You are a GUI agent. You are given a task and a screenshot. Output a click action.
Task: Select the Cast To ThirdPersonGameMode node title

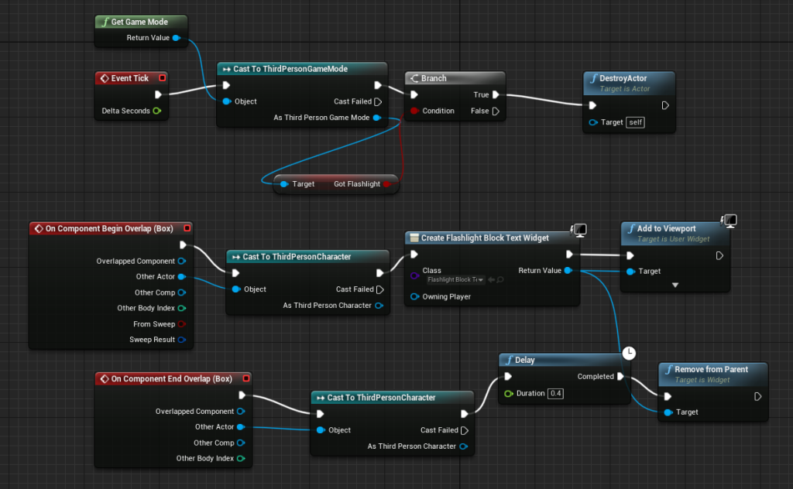pos(294,69)
